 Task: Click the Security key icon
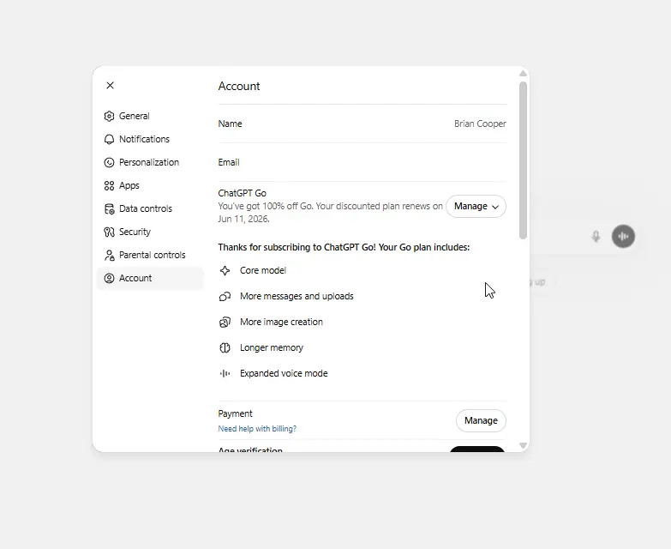[109, 232]
